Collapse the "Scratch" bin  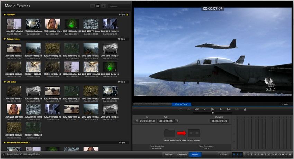4,15
